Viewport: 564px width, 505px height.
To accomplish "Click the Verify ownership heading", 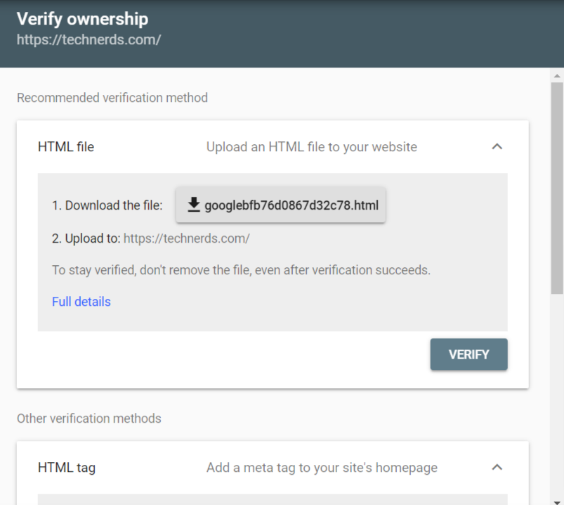I will [x=82, y=19].
